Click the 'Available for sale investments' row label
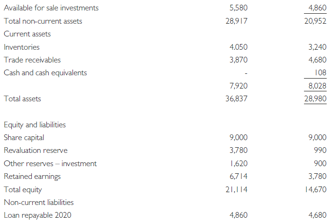This screenshot has height=222, width=330. pos(51,8)
